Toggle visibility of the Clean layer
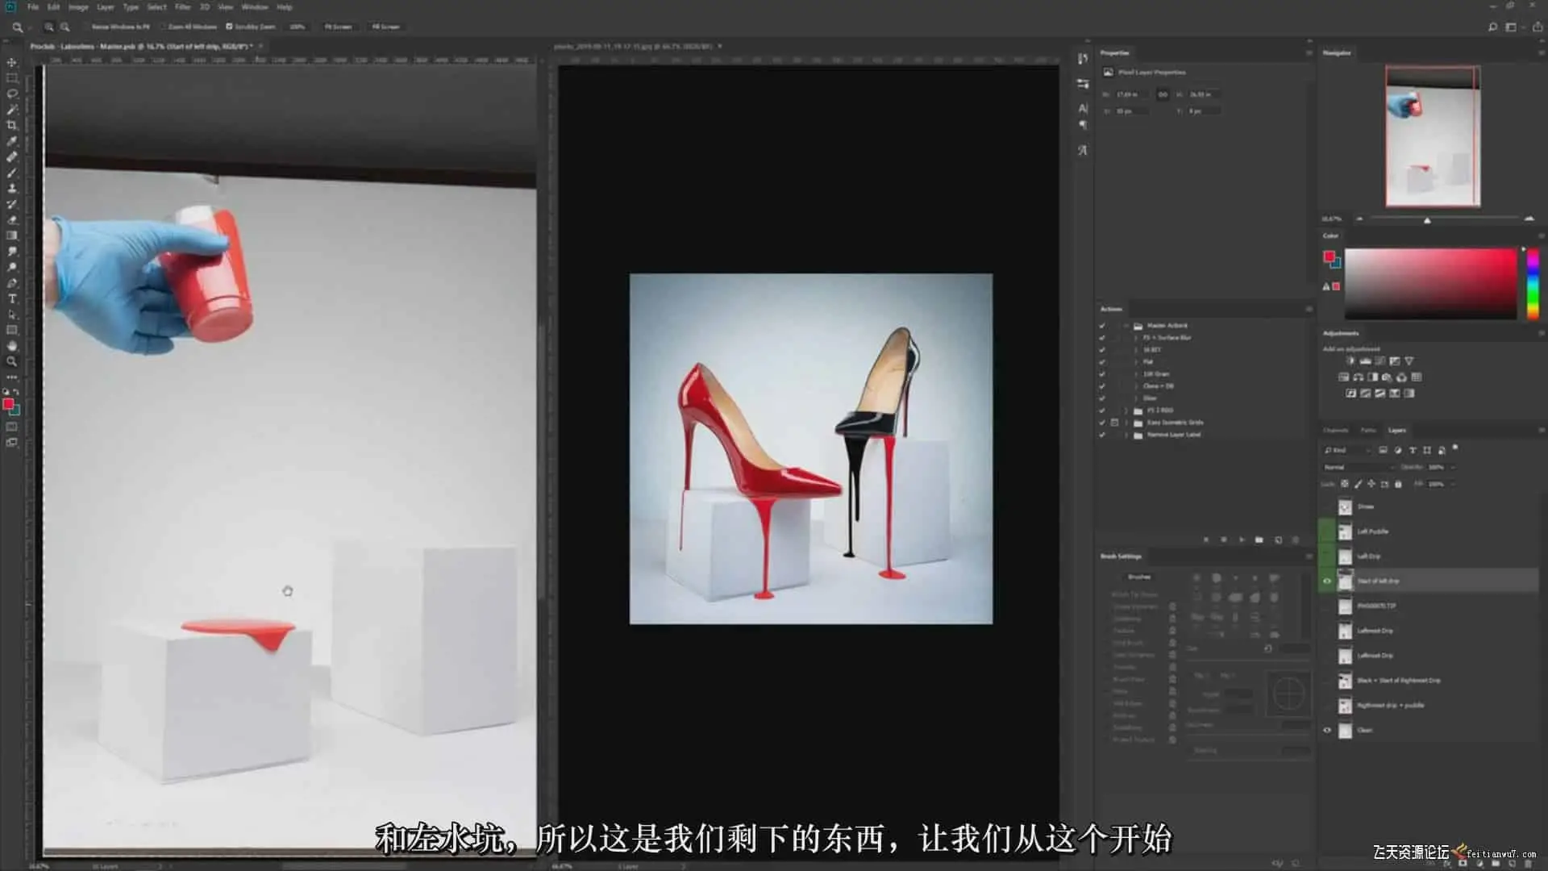Viewport: 1548px width, 871px height. pyautogui.click(x=1327, y=730)
